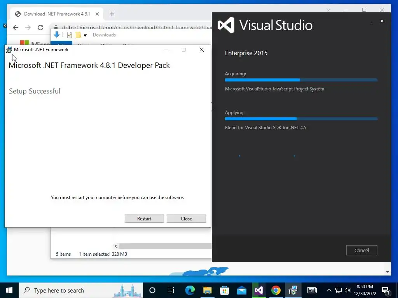The width and height of the screenshot is (398, 298).
Task: Open Customize Quick Access Toolbar dropdown
Action: tap(85, 35)
